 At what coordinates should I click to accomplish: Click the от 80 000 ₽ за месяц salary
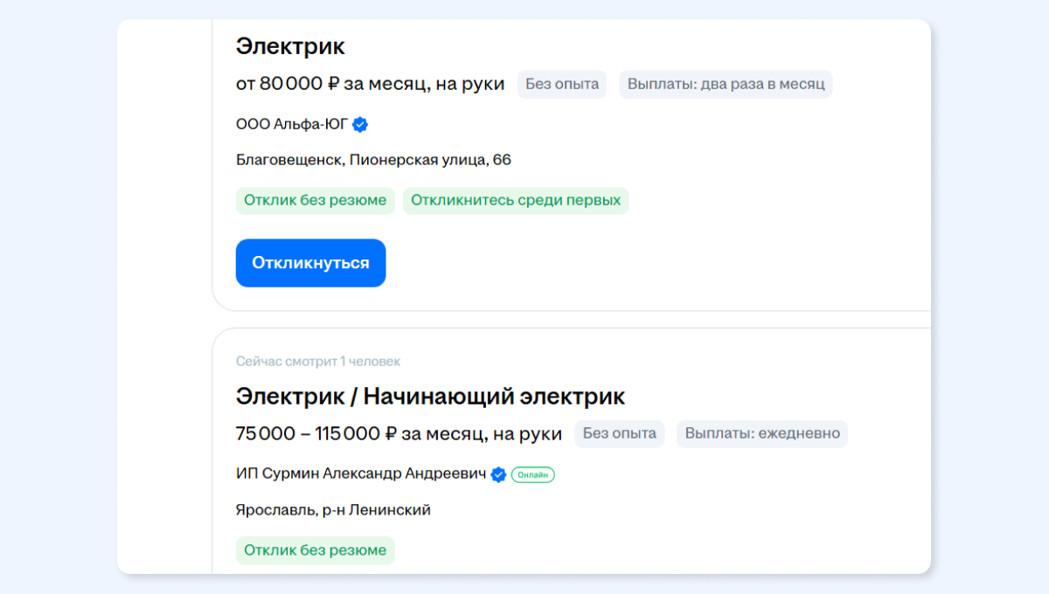click(x=371, y=84)
